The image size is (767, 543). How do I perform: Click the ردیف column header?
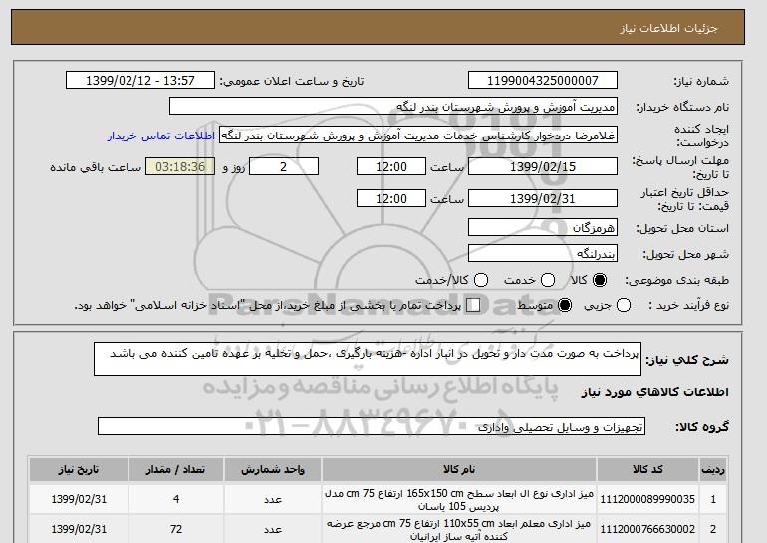tap(713, 469)
